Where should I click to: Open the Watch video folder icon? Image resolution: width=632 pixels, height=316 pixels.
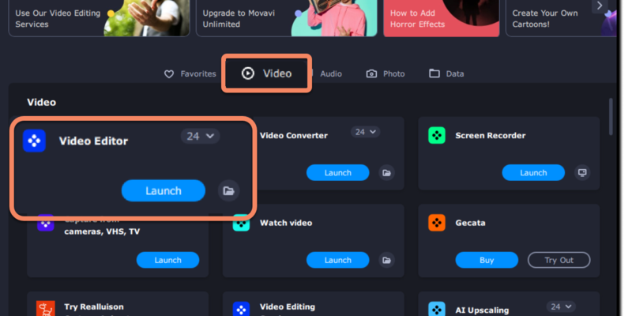386,260
